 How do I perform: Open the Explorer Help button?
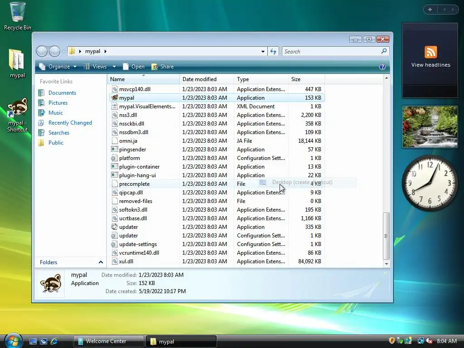click(382, 67)
